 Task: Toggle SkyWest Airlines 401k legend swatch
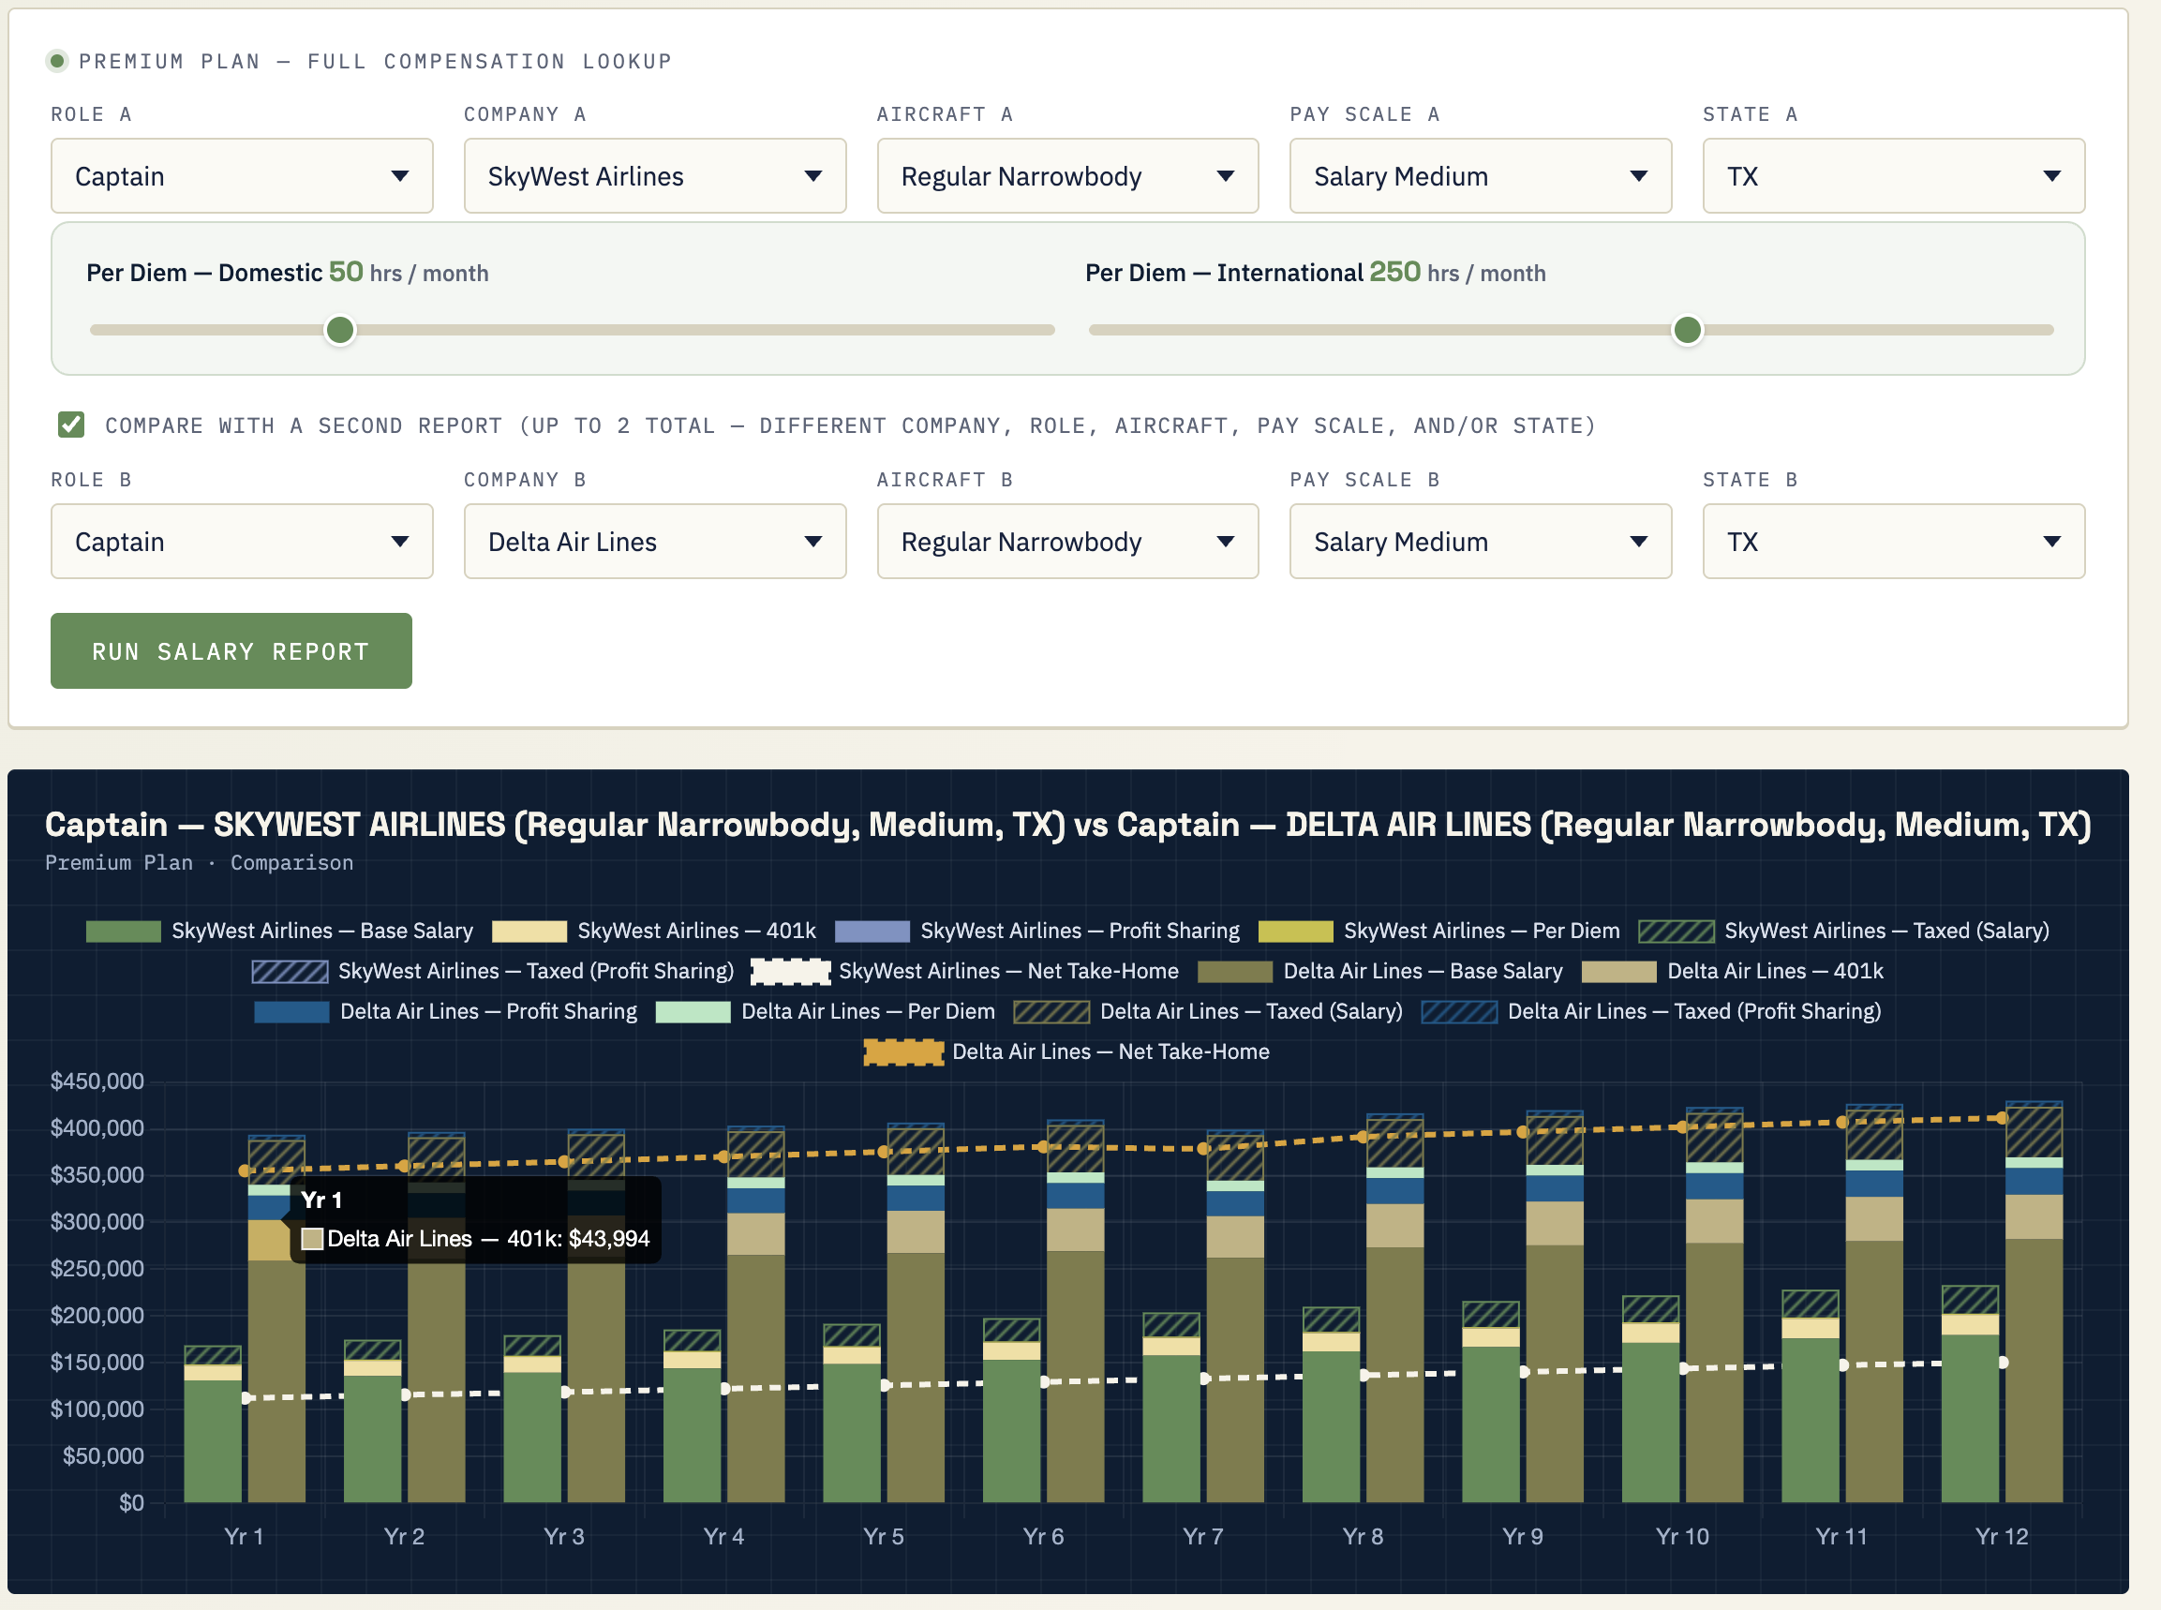point(529,931)
